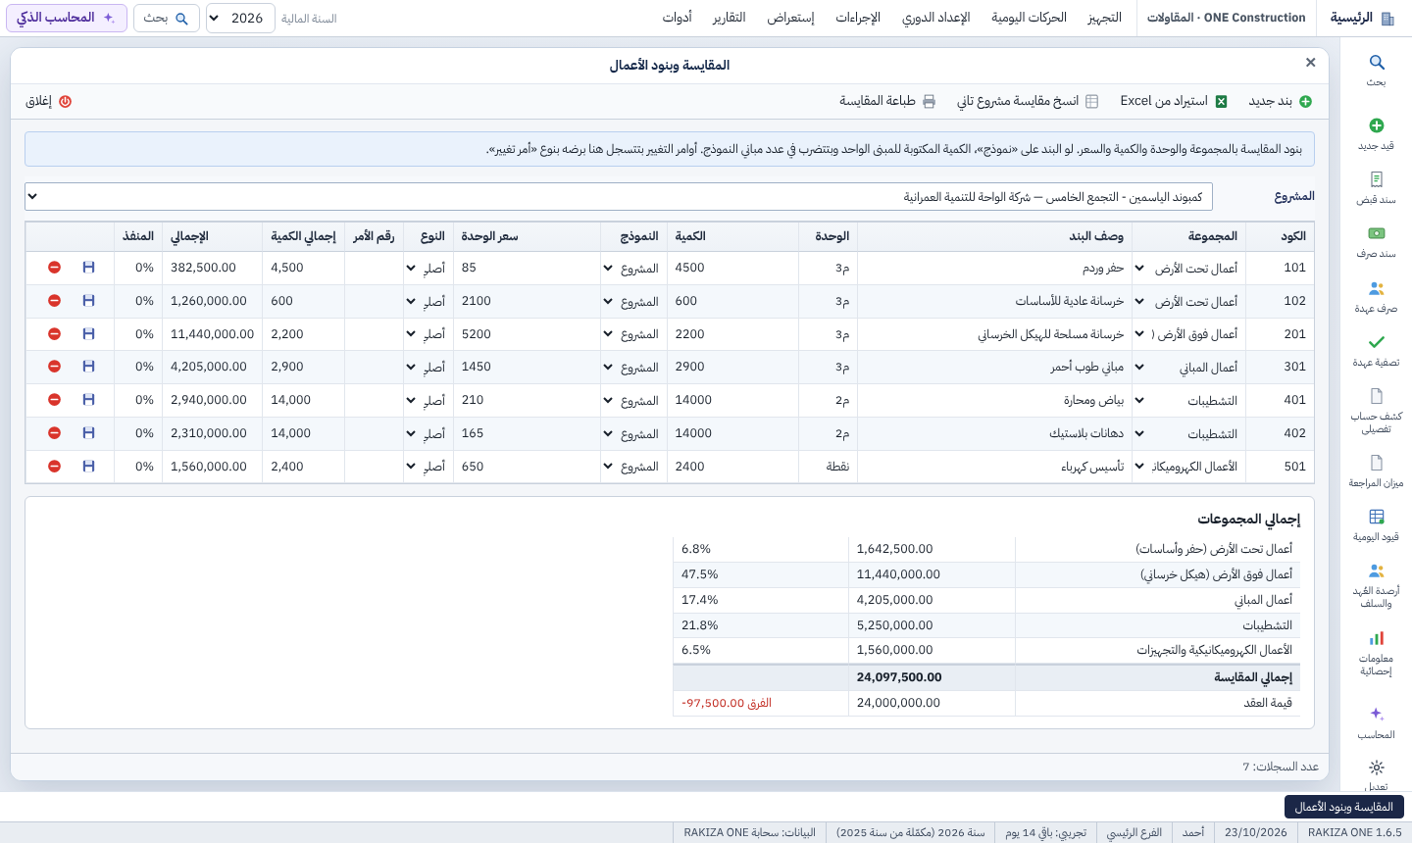This screenshot has height=843, width=1412.
Task: Click RAKIZA ONE 1.6.5 version text
Action: 1355,832
